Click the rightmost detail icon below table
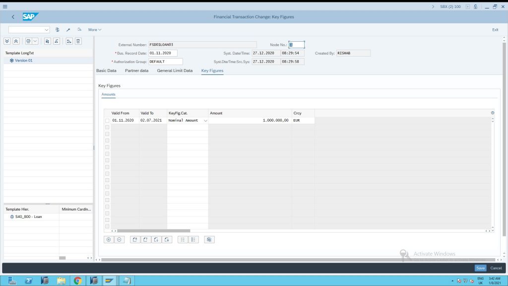Viewport: 508px width, 286px height. [209, 240]
